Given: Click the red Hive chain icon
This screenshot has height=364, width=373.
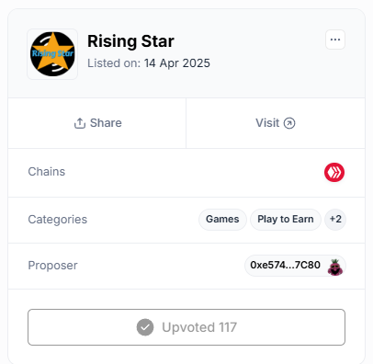Looking at the screenshot, I should (334, 172).
